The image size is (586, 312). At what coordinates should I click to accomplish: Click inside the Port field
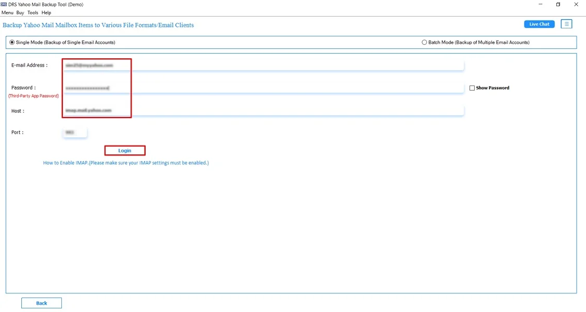[74, 132]
